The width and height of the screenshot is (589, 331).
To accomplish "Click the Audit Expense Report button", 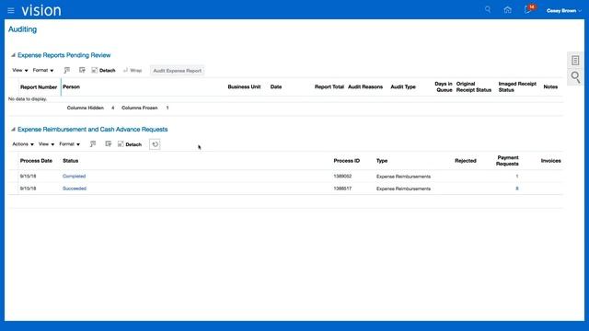I will (x=177, y=71).
